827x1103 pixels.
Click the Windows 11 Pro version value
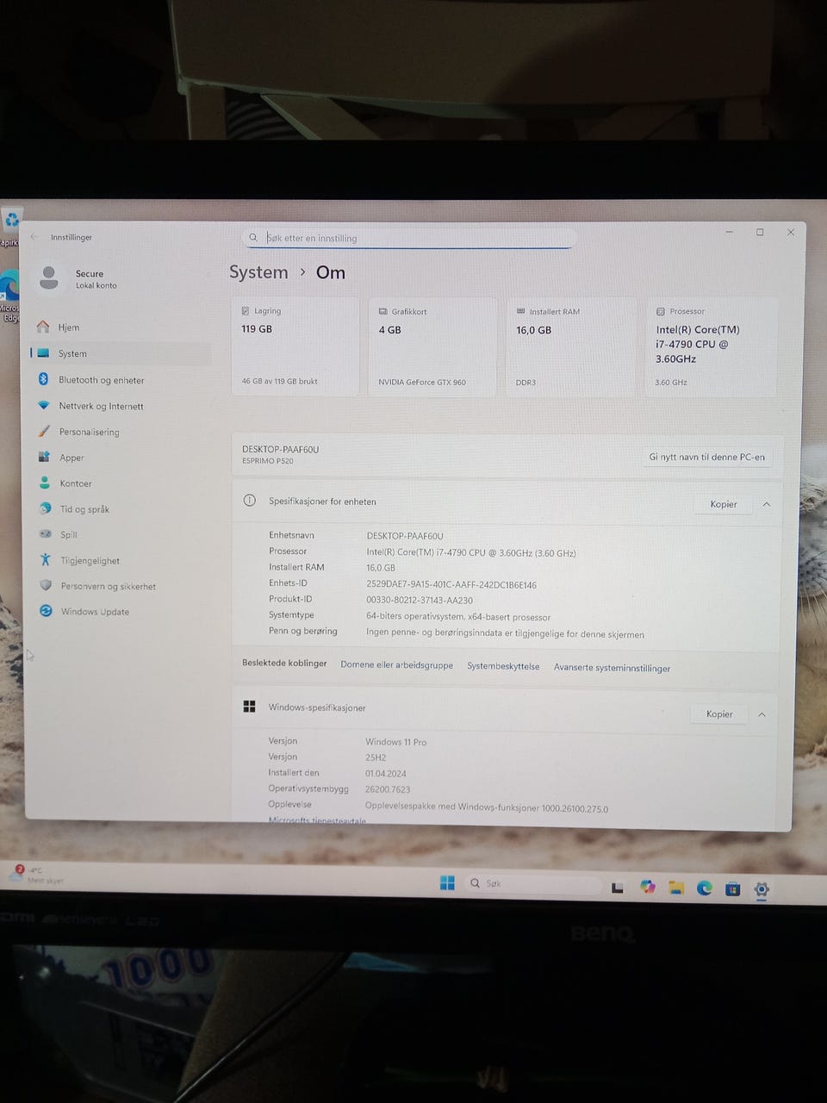(x=395, y=742)
